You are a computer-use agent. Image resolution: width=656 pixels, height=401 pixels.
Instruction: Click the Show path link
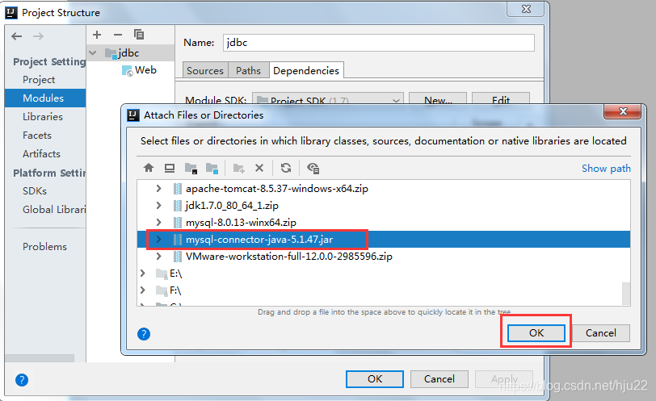pos(606,169)
